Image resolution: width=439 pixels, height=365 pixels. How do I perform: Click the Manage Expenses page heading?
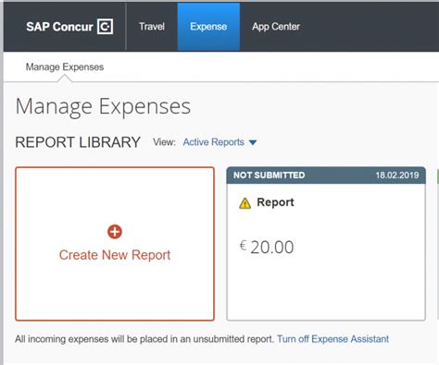[x=103, y=106]
